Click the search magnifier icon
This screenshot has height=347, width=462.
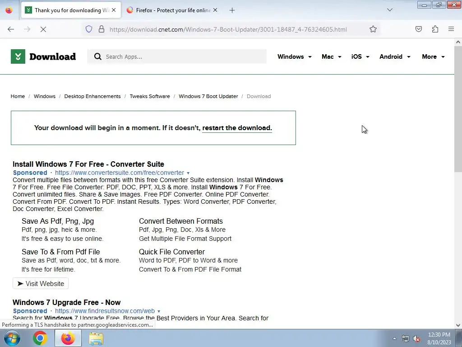98,56
